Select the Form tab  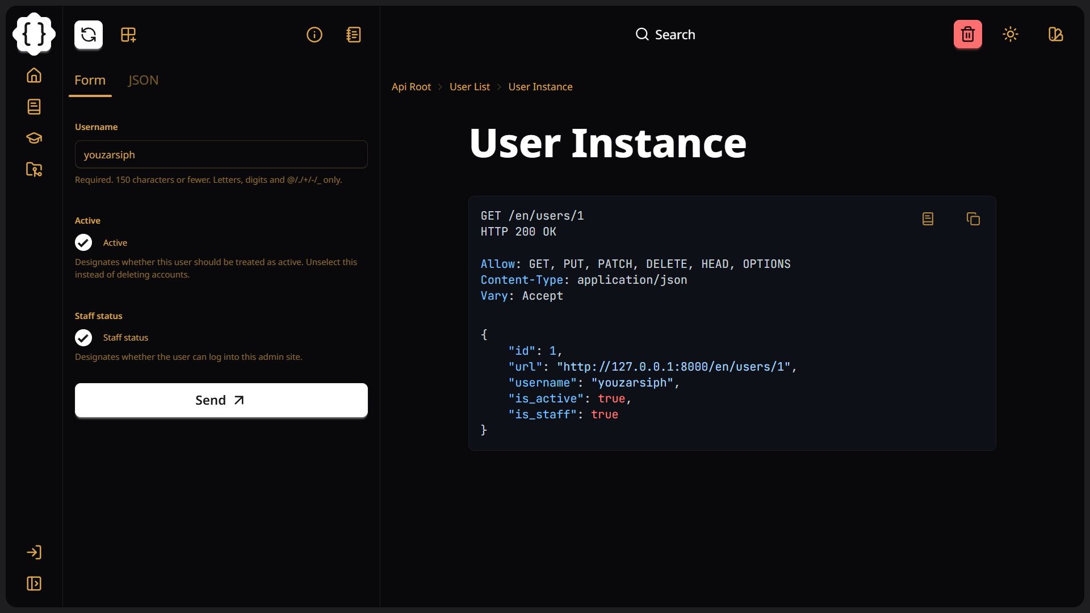pos(90,80)
